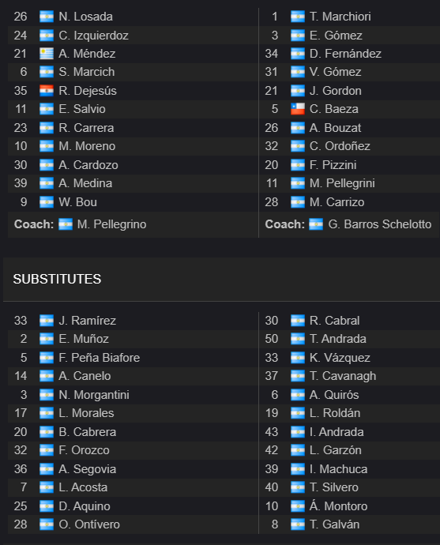Image resolution: width=440 pixels, height=545 pixels.
Task: Select player M. Pellegrini in lineup
Action: 342,183
